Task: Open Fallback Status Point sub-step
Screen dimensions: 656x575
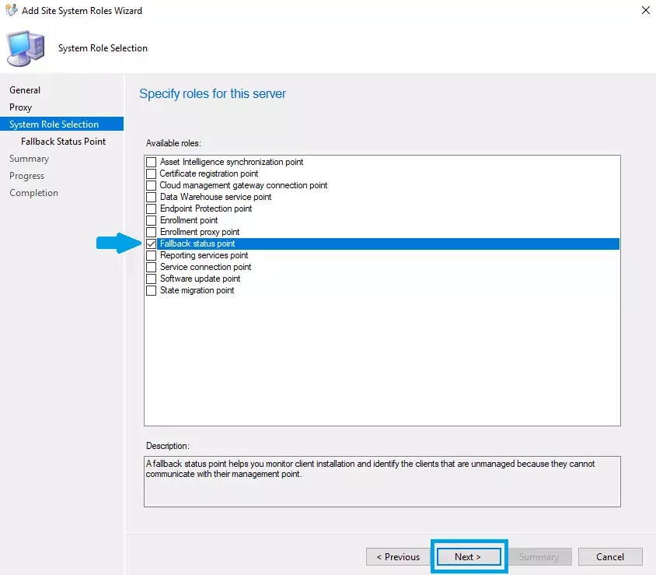Action: pyautogui.click(x=63, y=142)
